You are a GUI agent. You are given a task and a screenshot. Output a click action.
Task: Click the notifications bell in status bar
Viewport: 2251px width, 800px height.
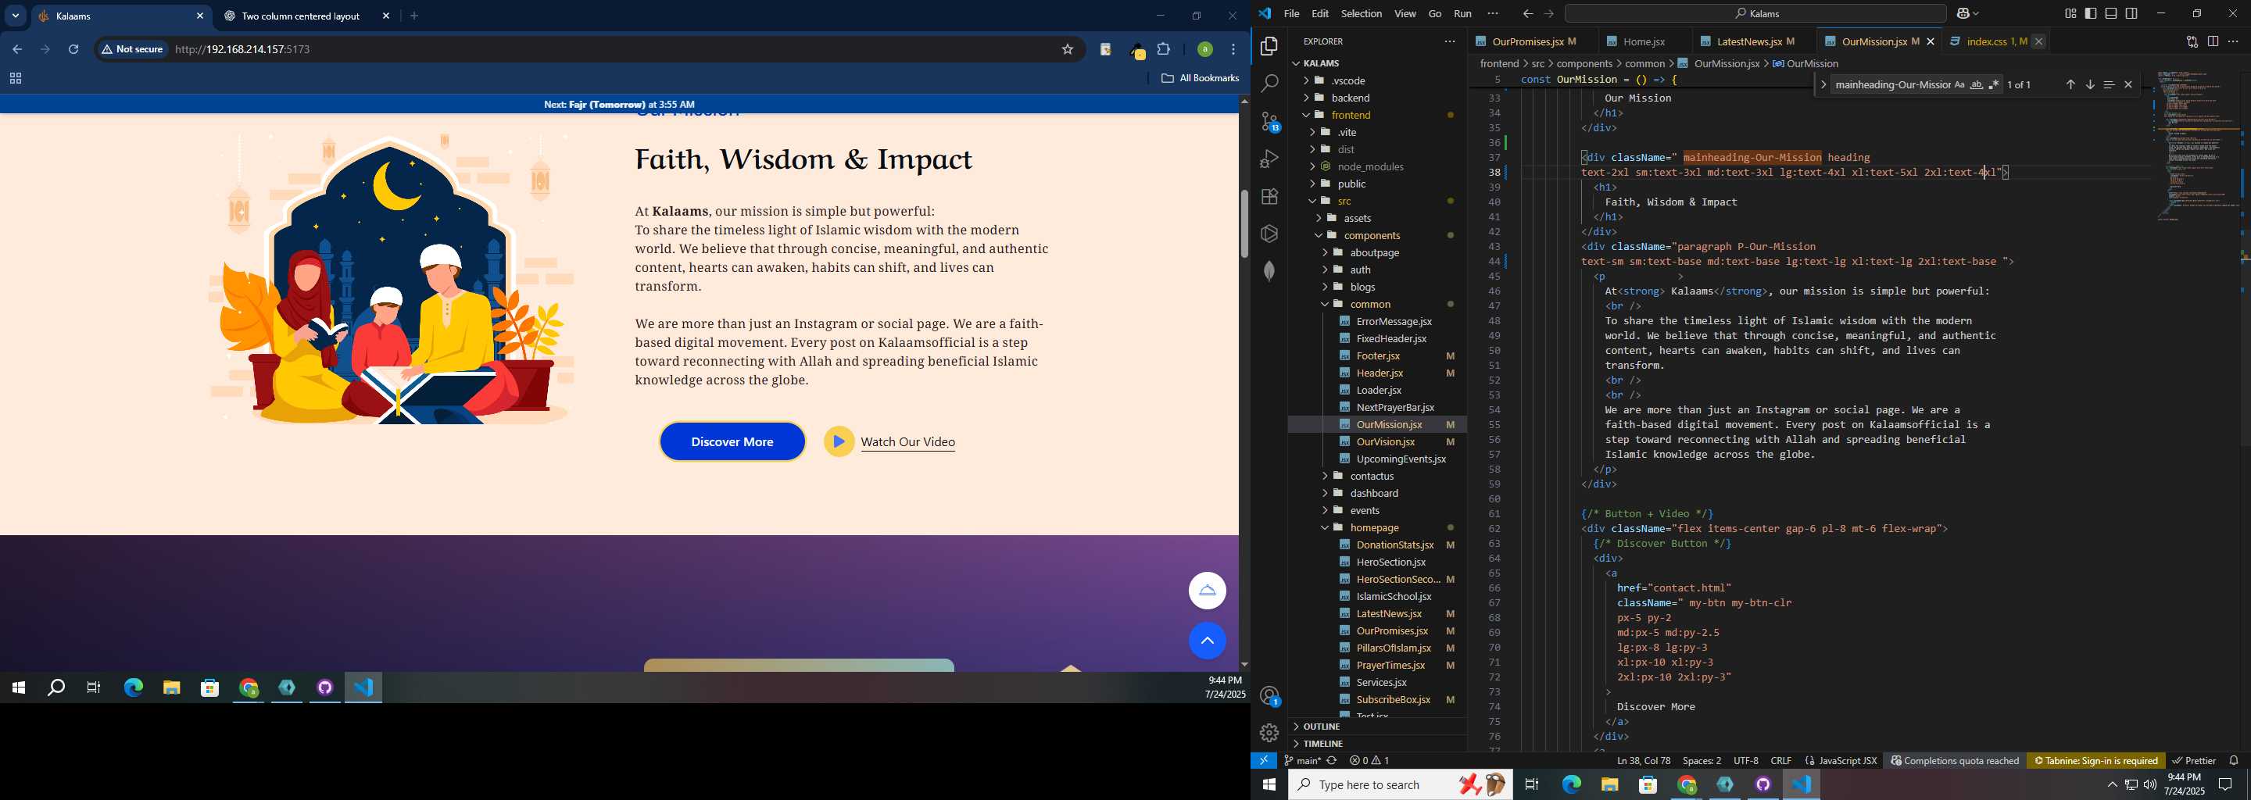click(x=2234, y=761)
